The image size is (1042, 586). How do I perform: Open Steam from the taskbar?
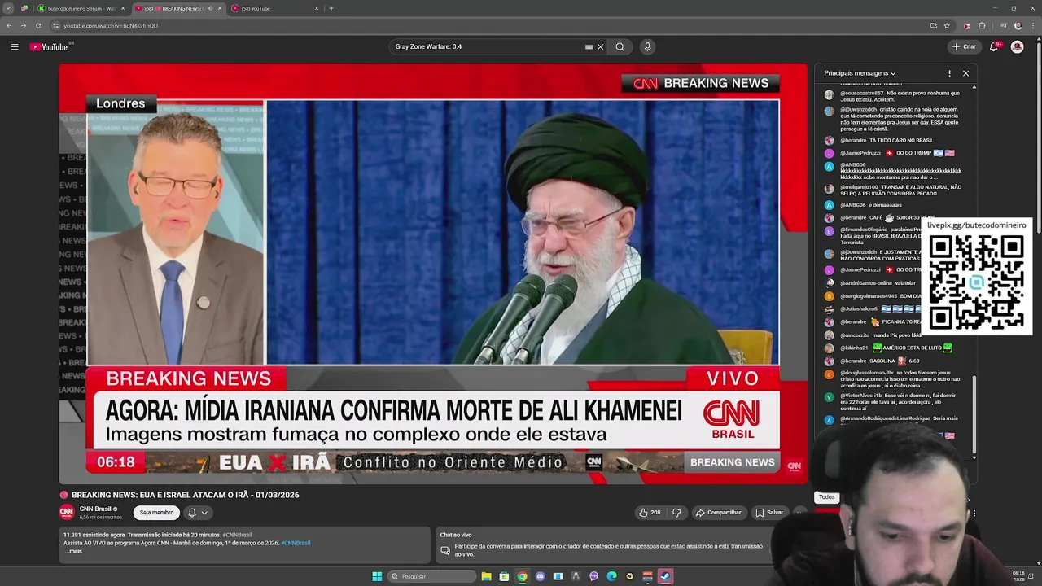(665, 576)
